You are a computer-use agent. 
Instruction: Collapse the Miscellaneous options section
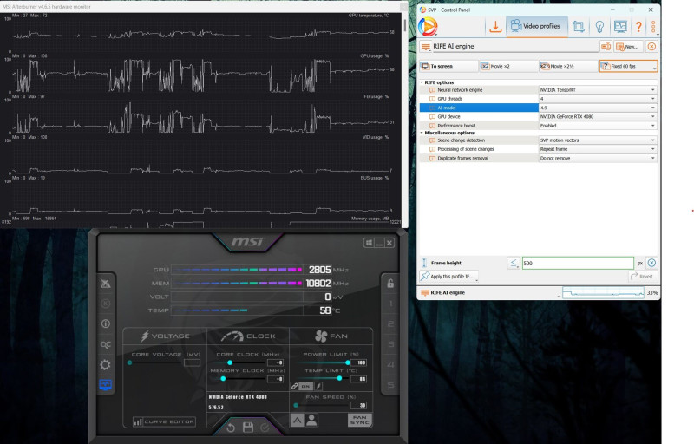pos(422,133)
